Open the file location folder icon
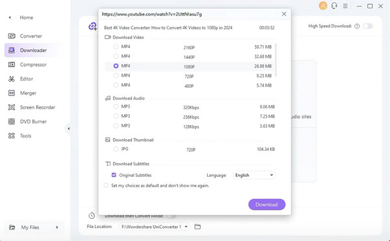Viewport: 390px width, 241px height. (198, 227)
